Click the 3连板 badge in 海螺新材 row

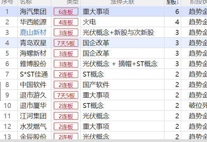pos(66,53)
